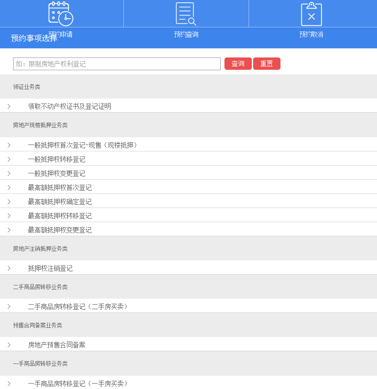Expand chevron beside 领取不动产权证书及登记证明

point(9,106)
